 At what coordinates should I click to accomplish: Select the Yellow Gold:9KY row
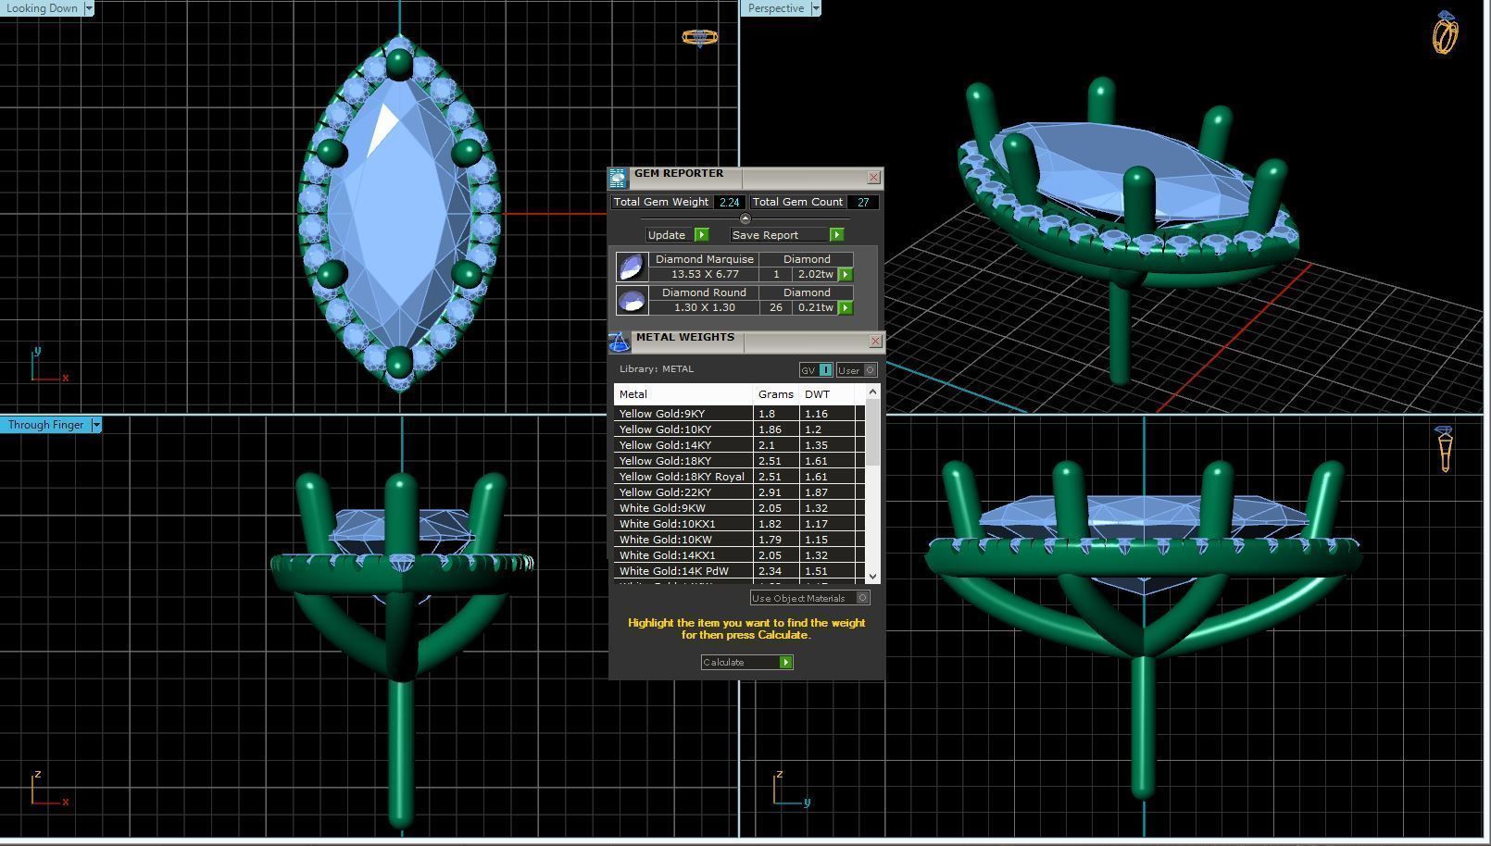(739, 414)
